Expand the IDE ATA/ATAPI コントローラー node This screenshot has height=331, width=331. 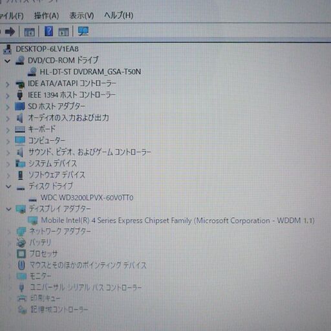click(8, 85)
